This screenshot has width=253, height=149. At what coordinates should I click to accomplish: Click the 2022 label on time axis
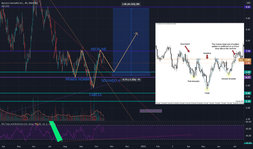point(143,146)
